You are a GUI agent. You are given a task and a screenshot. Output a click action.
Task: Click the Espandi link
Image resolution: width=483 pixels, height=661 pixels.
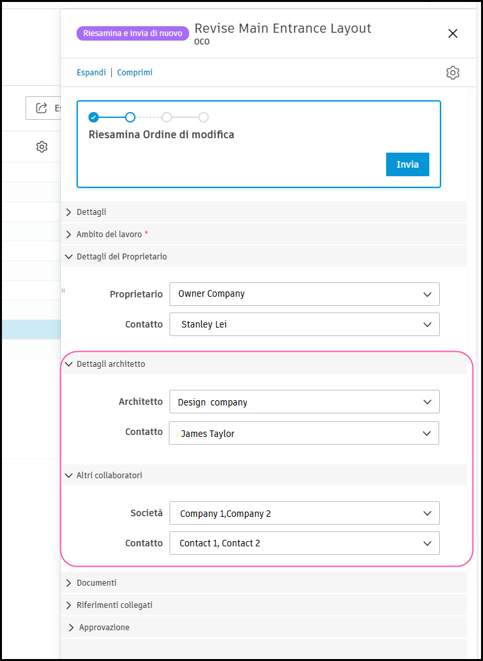pos(92,73)
